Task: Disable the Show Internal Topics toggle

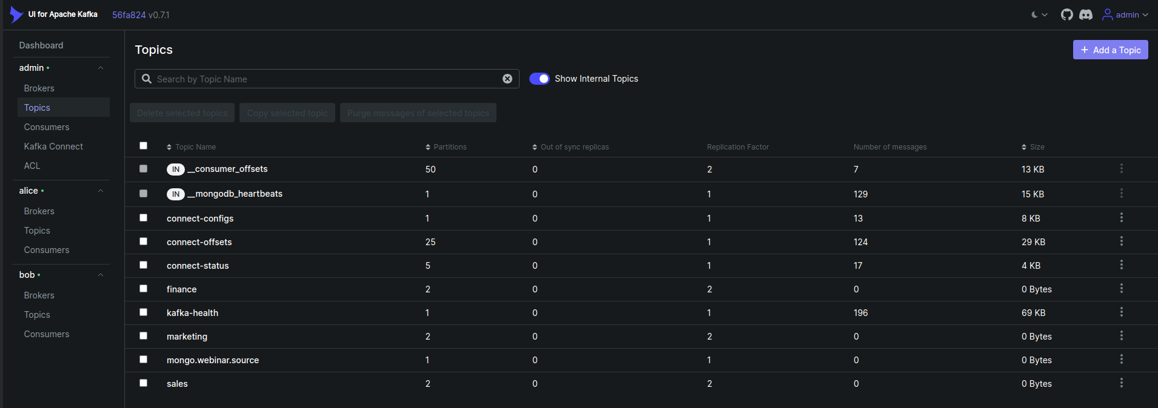Action: 539,79
